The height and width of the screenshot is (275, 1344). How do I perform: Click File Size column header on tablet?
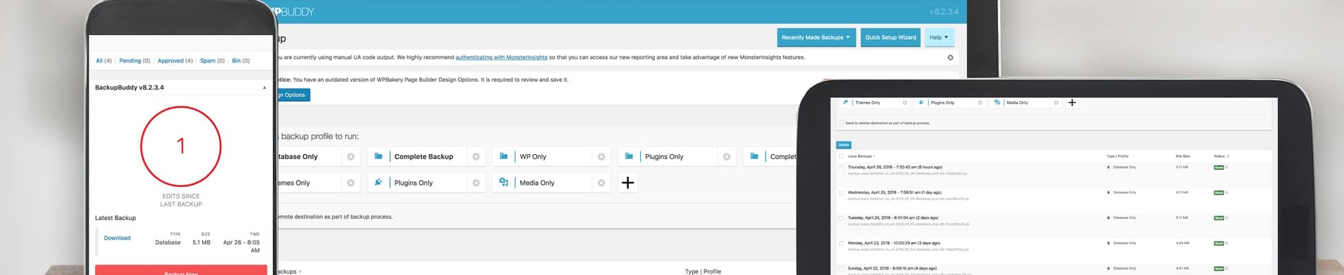click(x=1183, y=156)
